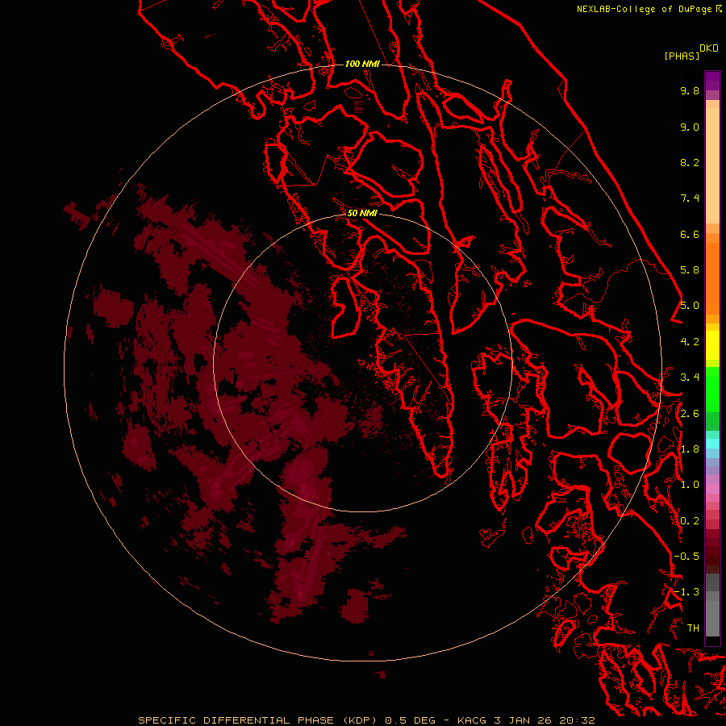Click the -1.3 value on the color scale
726x726 pixels.
[686, 592]
